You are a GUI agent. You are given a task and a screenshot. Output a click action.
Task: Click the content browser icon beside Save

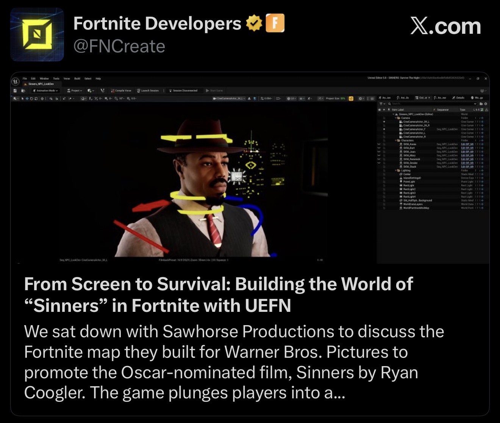pyautogui.click(x=23, y=91)
